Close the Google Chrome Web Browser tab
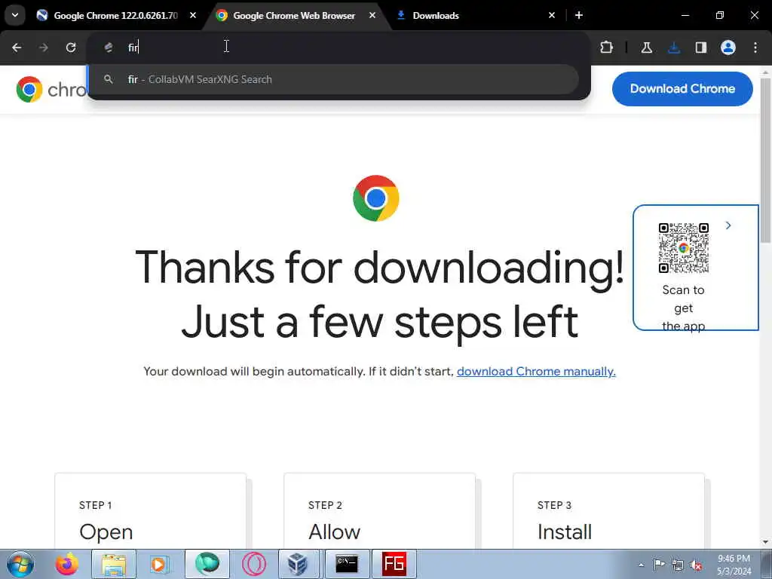This screenshot has height=579, width=772. (x=372, y=15)
